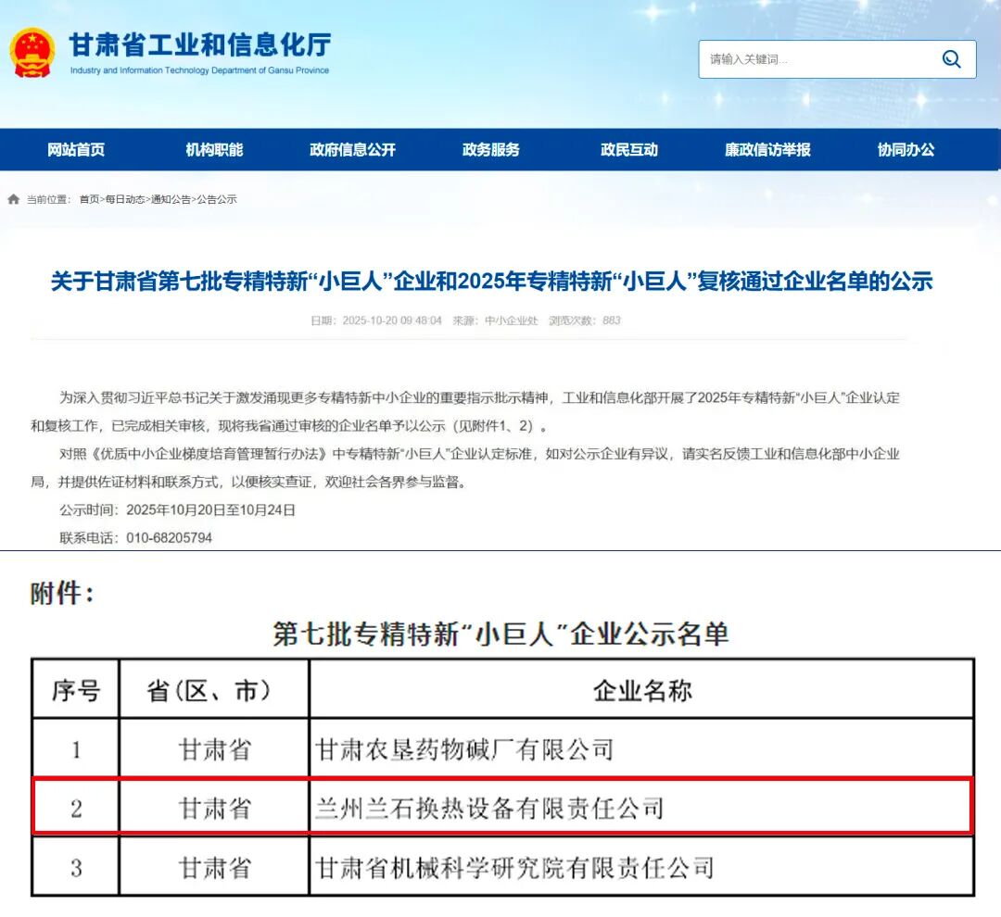Click 甘肃省机械科学研究院 company name

514,868
